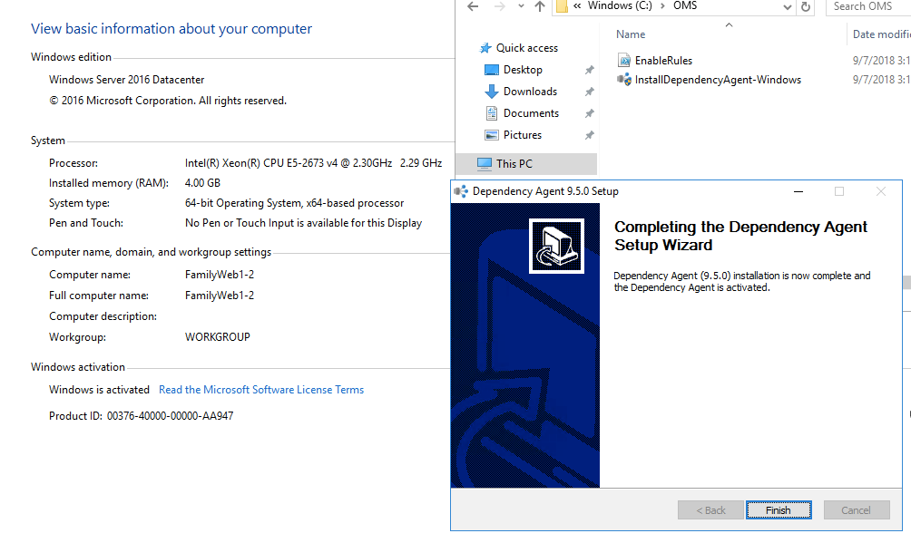Click 64-bit Operating System value
Screen dimensions: 911x543
click(295, 203)
